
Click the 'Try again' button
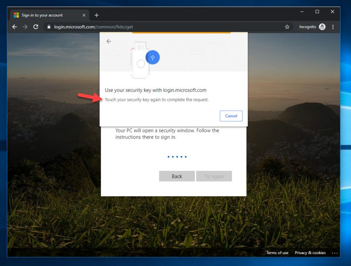(214, 177)
